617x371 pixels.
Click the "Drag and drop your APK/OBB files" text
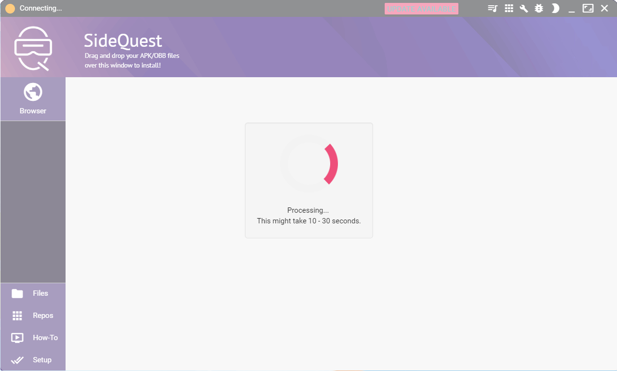tap(132, 55)
